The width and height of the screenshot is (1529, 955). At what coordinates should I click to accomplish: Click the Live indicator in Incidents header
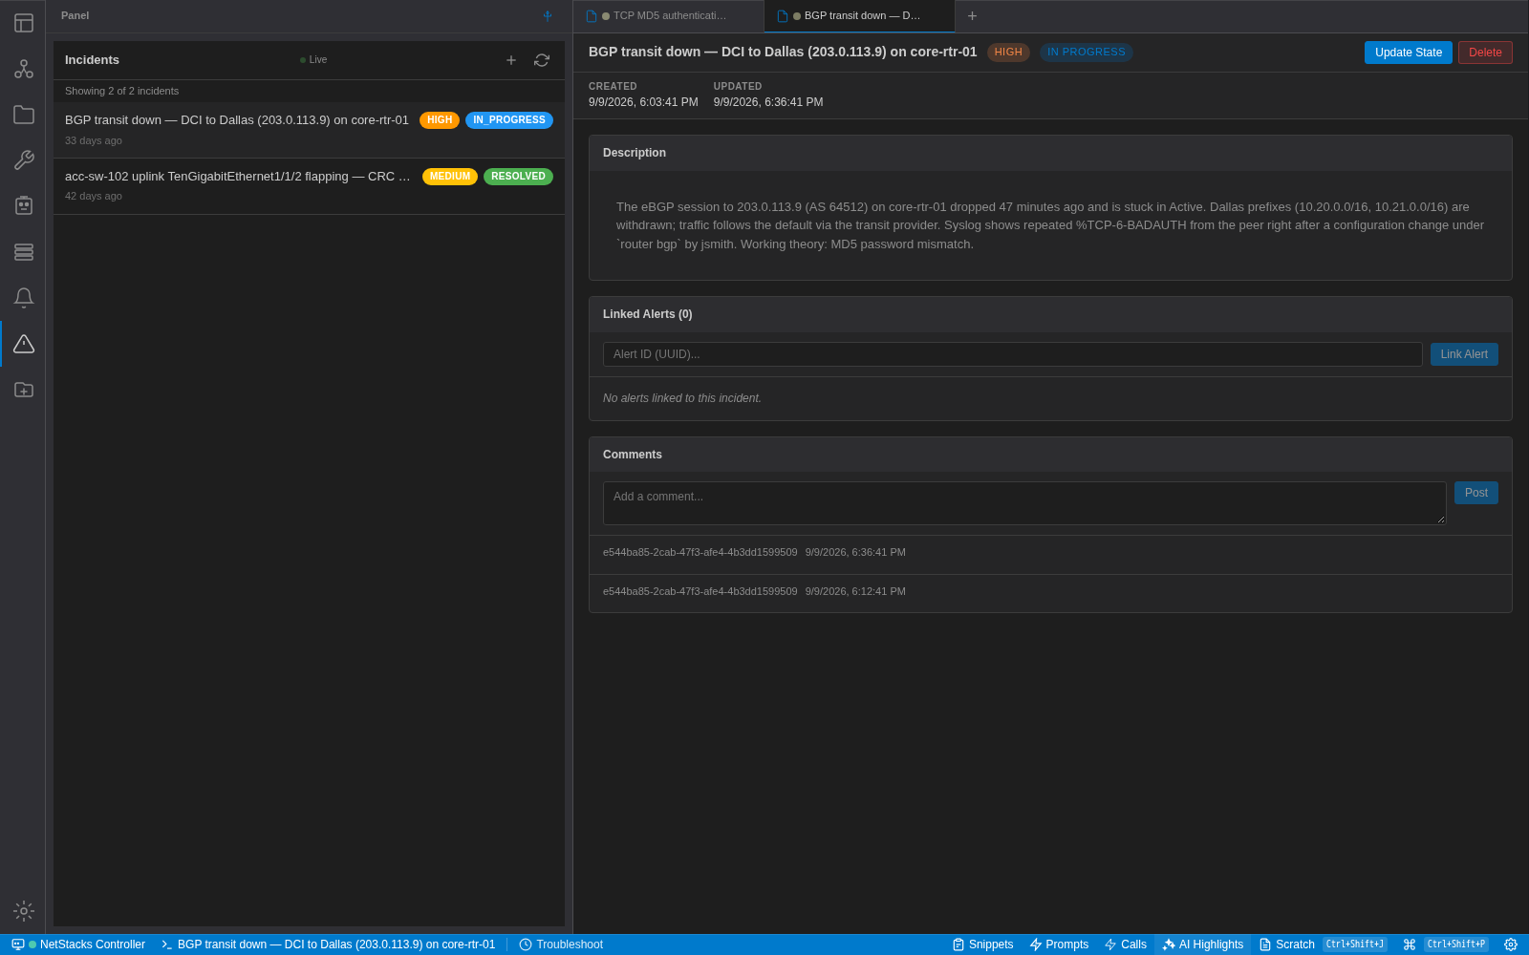click(313, 60)
